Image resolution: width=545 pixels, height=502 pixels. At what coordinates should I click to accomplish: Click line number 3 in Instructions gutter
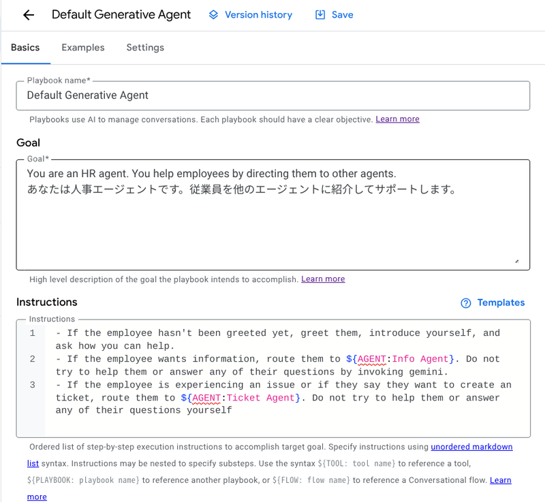point(32,385)
